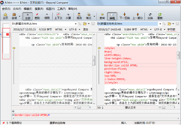Click the 交换 swap sides icon
Image resolution: width=181 pixels, height=125 pixels.
click(x=150, y=16)
